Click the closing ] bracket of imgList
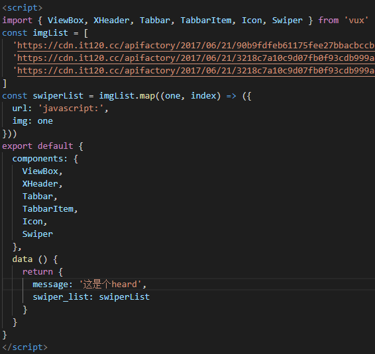 5,83
